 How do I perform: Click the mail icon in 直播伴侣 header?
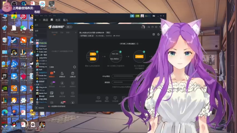click(153, 27)
